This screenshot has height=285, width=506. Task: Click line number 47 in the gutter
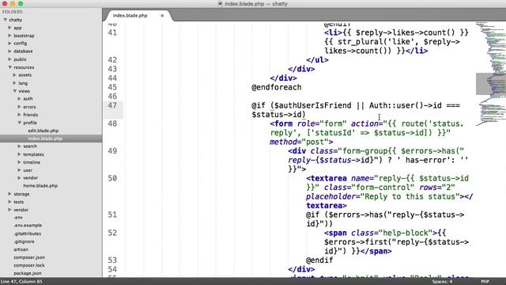coord(112,105)
